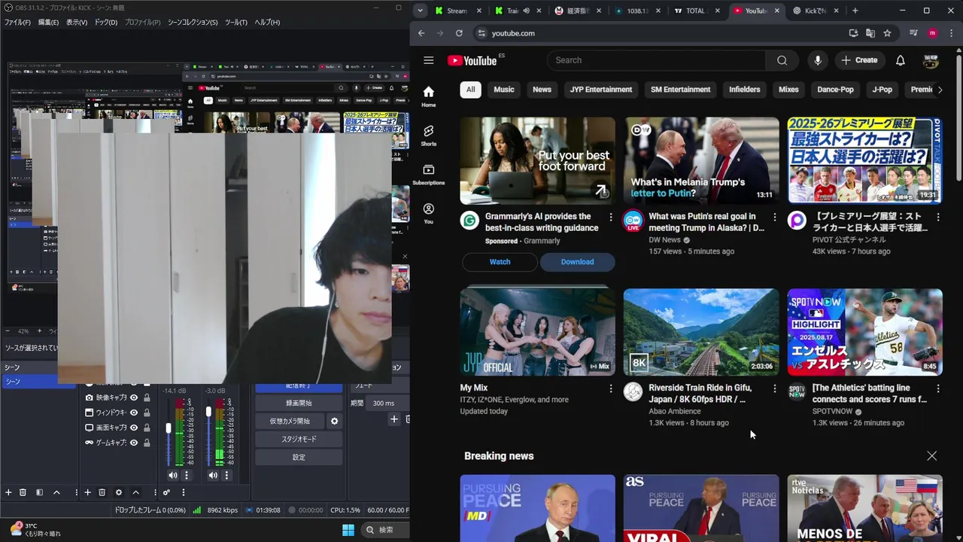The image size is (963, 542).
Task: Open OBS 編集 menu
Action: (x=48, y=23)
